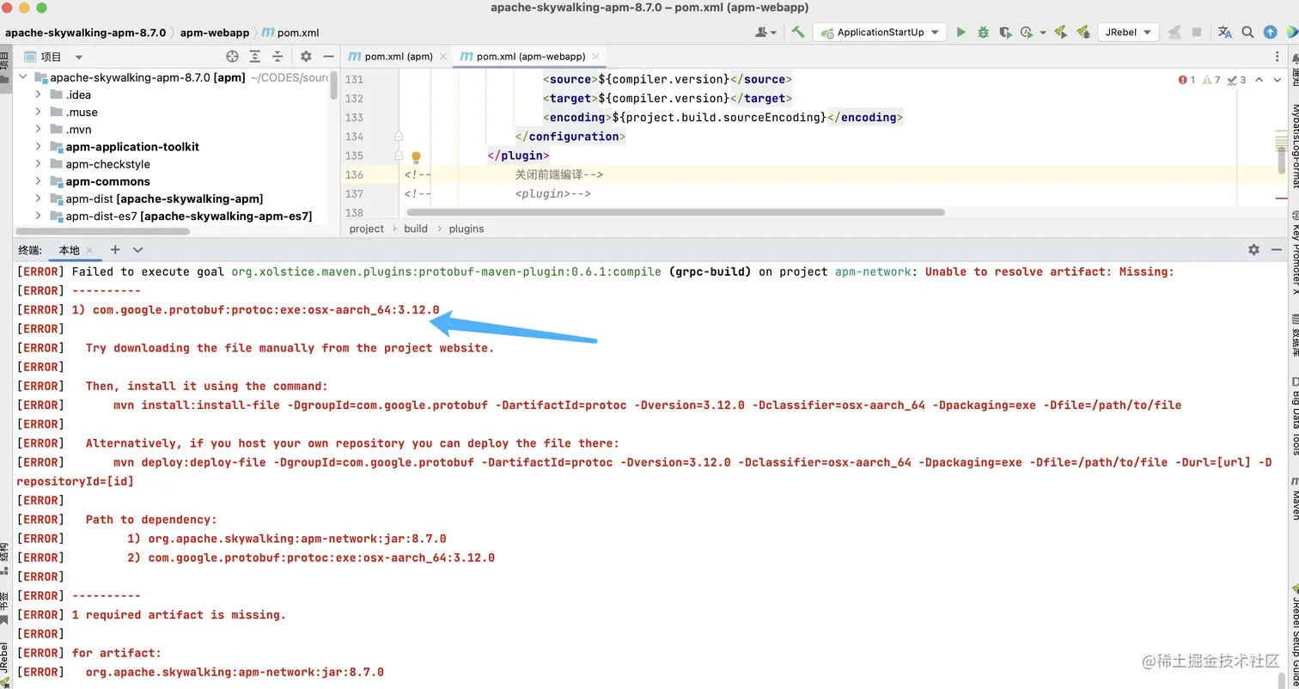This screenshot has height=689, width=1299.
Task: Open project panel gear settings
Action: tap(306, 57)
